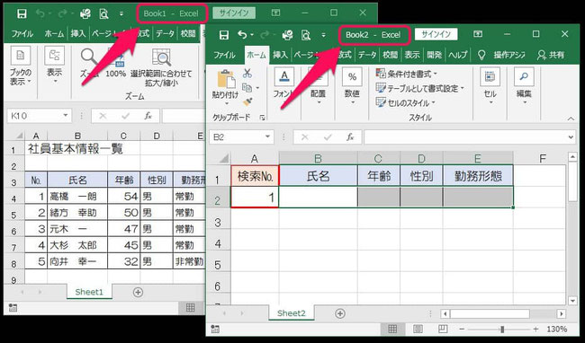Add a new sheet in Book1
This screenshot has height=343, width=585.
(x=138, y=293)
